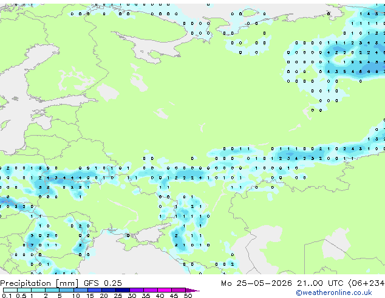Pick the 1–2 mm legend swatch

(38, 290)
